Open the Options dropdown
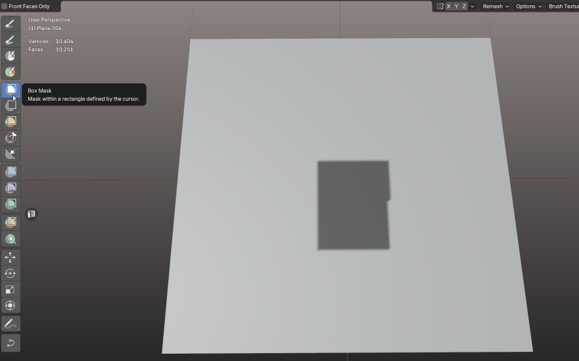 [x=529, y=7]
